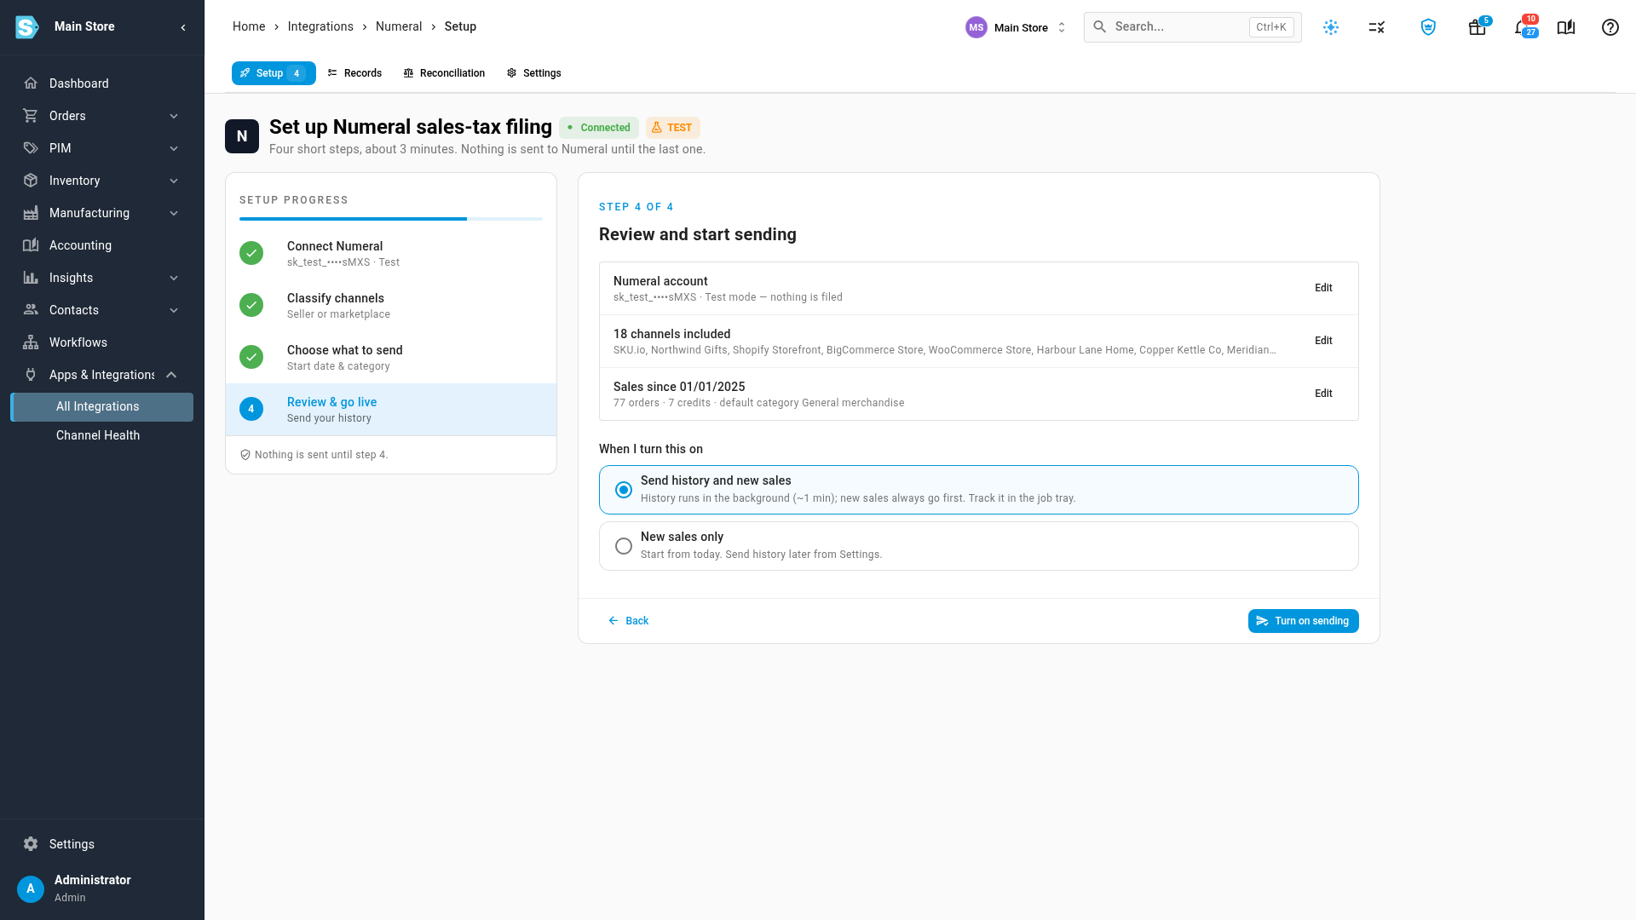Click the Dashboard home icon

tap(31, 83)
